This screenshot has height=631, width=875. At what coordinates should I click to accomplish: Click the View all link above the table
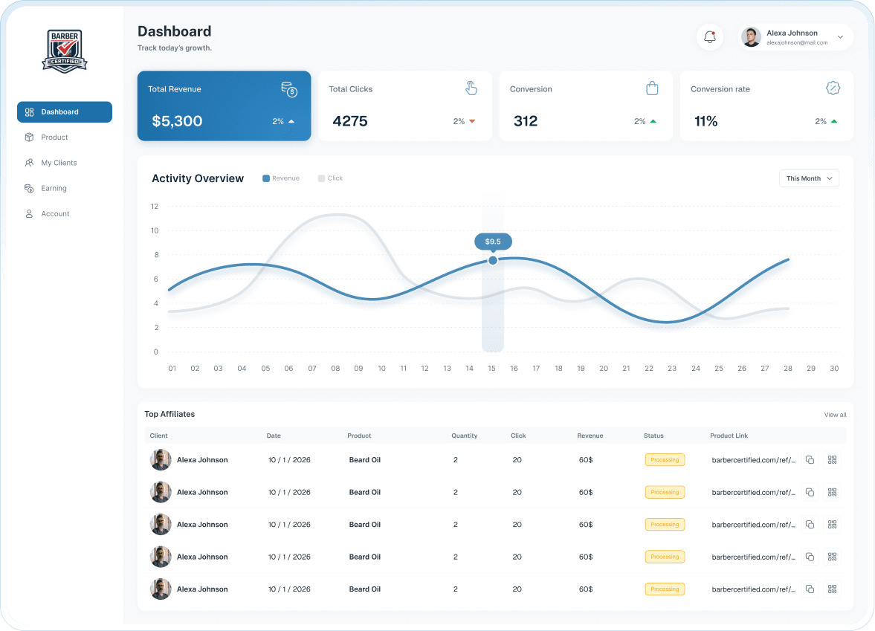pyautogui.click(x=835, y=414)
